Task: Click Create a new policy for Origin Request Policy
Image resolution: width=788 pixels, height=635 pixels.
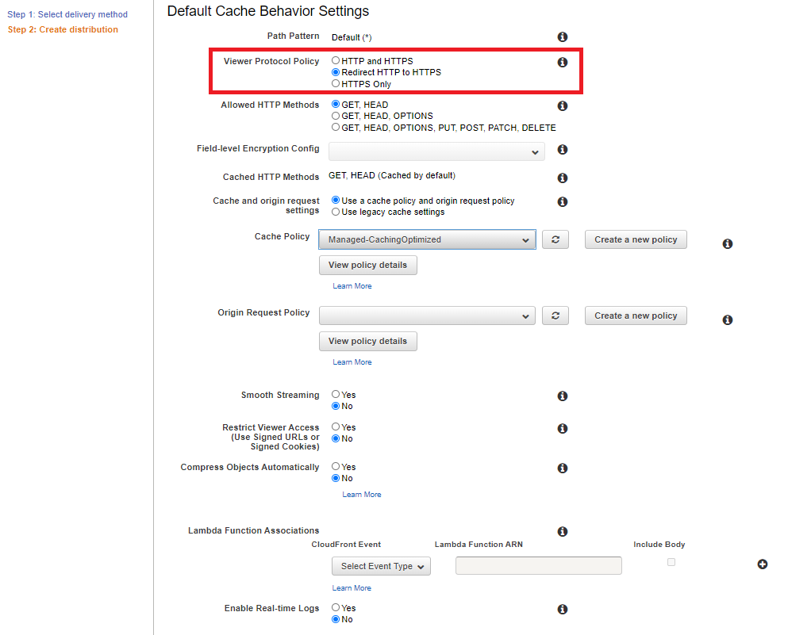Action: tap(635, 316)
